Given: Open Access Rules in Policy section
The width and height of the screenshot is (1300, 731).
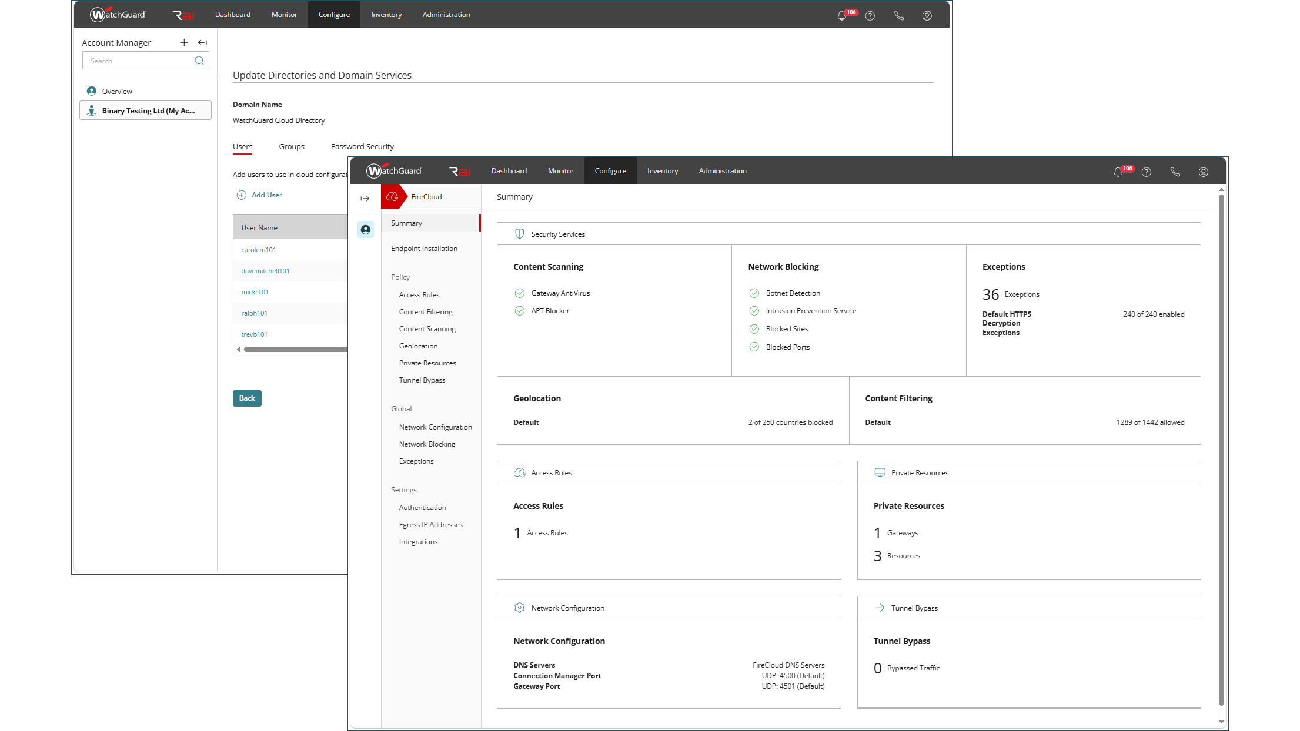Looking at the screenshot, I should point(419,295).
